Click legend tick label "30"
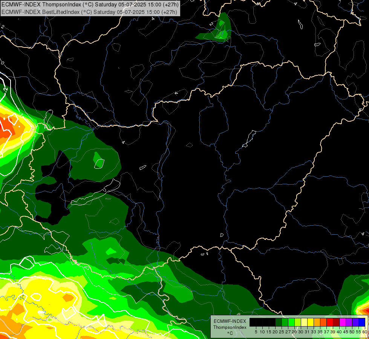Screen dimensions: 369x339 (301, 332)
